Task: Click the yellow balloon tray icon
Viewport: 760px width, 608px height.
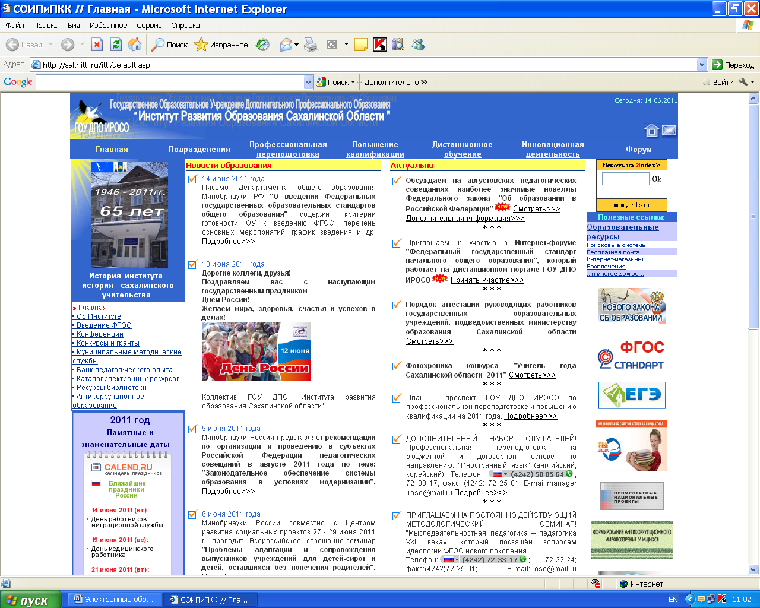Action: (701, 599)
